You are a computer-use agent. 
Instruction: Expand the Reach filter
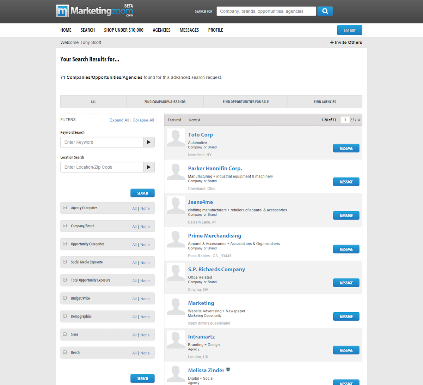(65, 352)
